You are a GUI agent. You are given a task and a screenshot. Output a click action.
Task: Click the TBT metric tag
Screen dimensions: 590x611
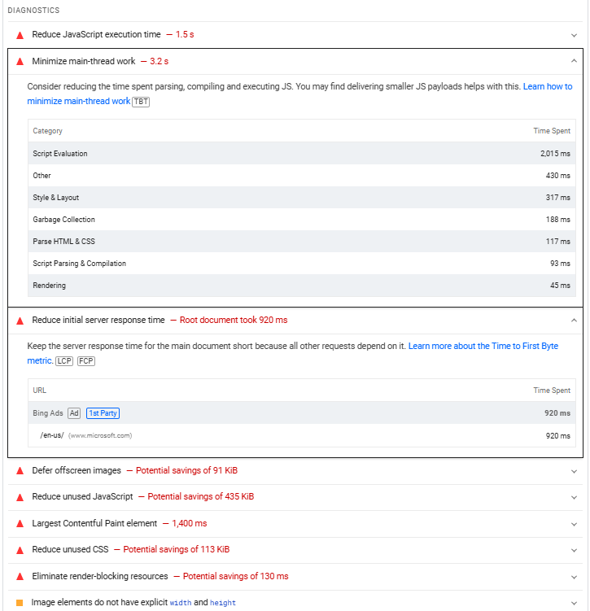tap(141, 102)
